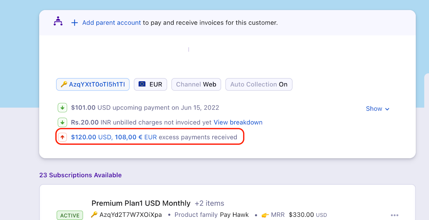
Task: Toggle the Auto Collection On chip
Action: point(259,84)
